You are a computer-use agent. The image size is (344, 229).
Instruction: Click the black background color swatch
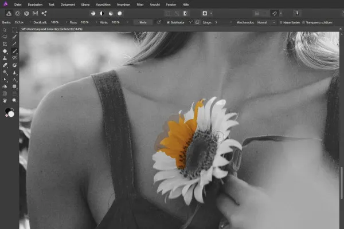(7, 110)
